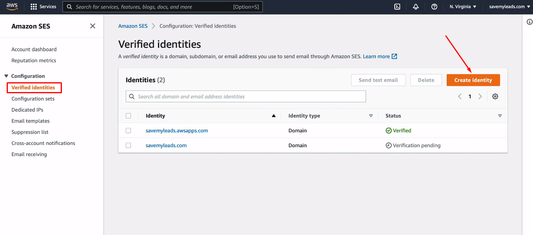Click the AWS logo home icon
This screenshot has height=235, width=533.
pyautogui.click(x=12, y=6)
